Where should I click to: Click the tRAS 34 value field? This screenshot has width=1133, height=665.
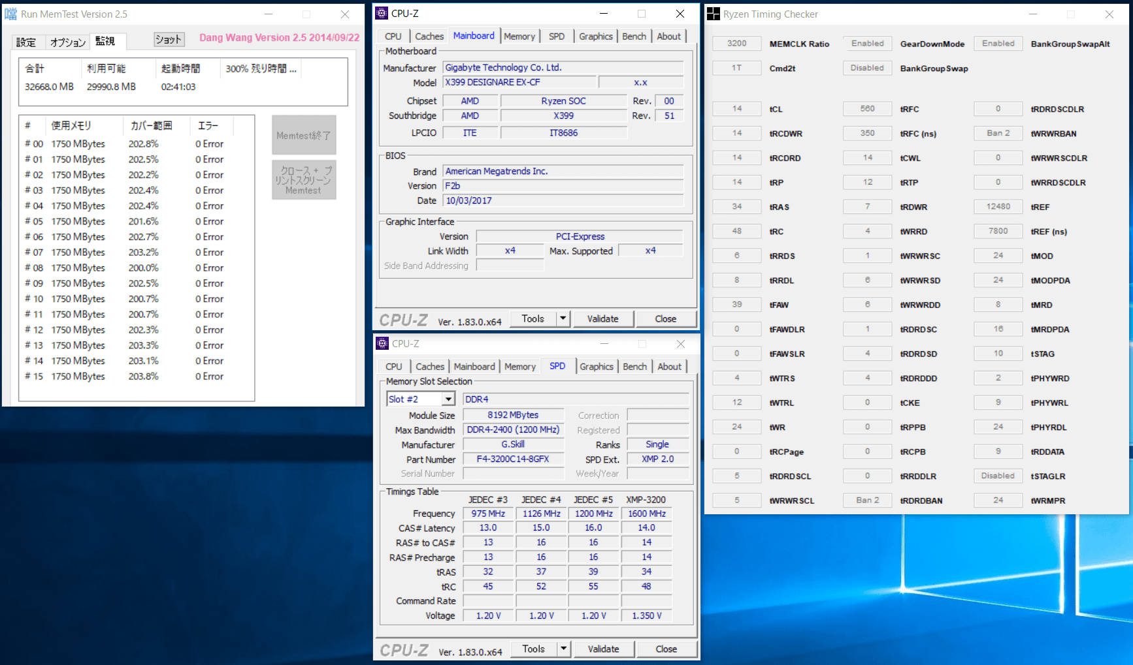point(737,206)
